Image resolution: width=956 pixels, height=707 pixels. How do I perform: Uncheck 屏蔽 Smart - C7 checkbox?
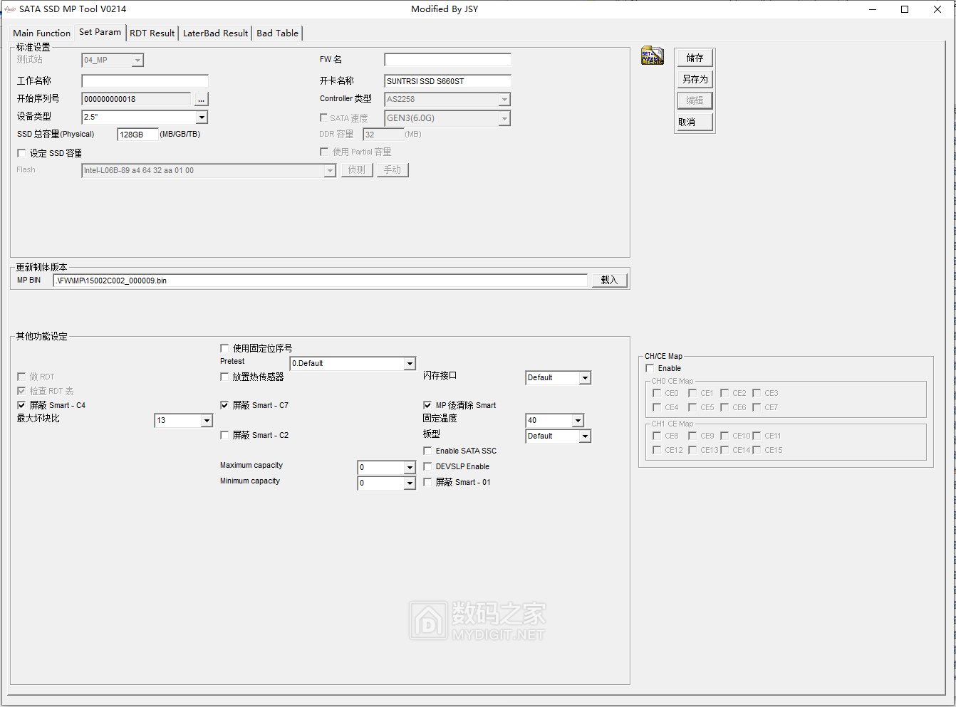point(224,405)
